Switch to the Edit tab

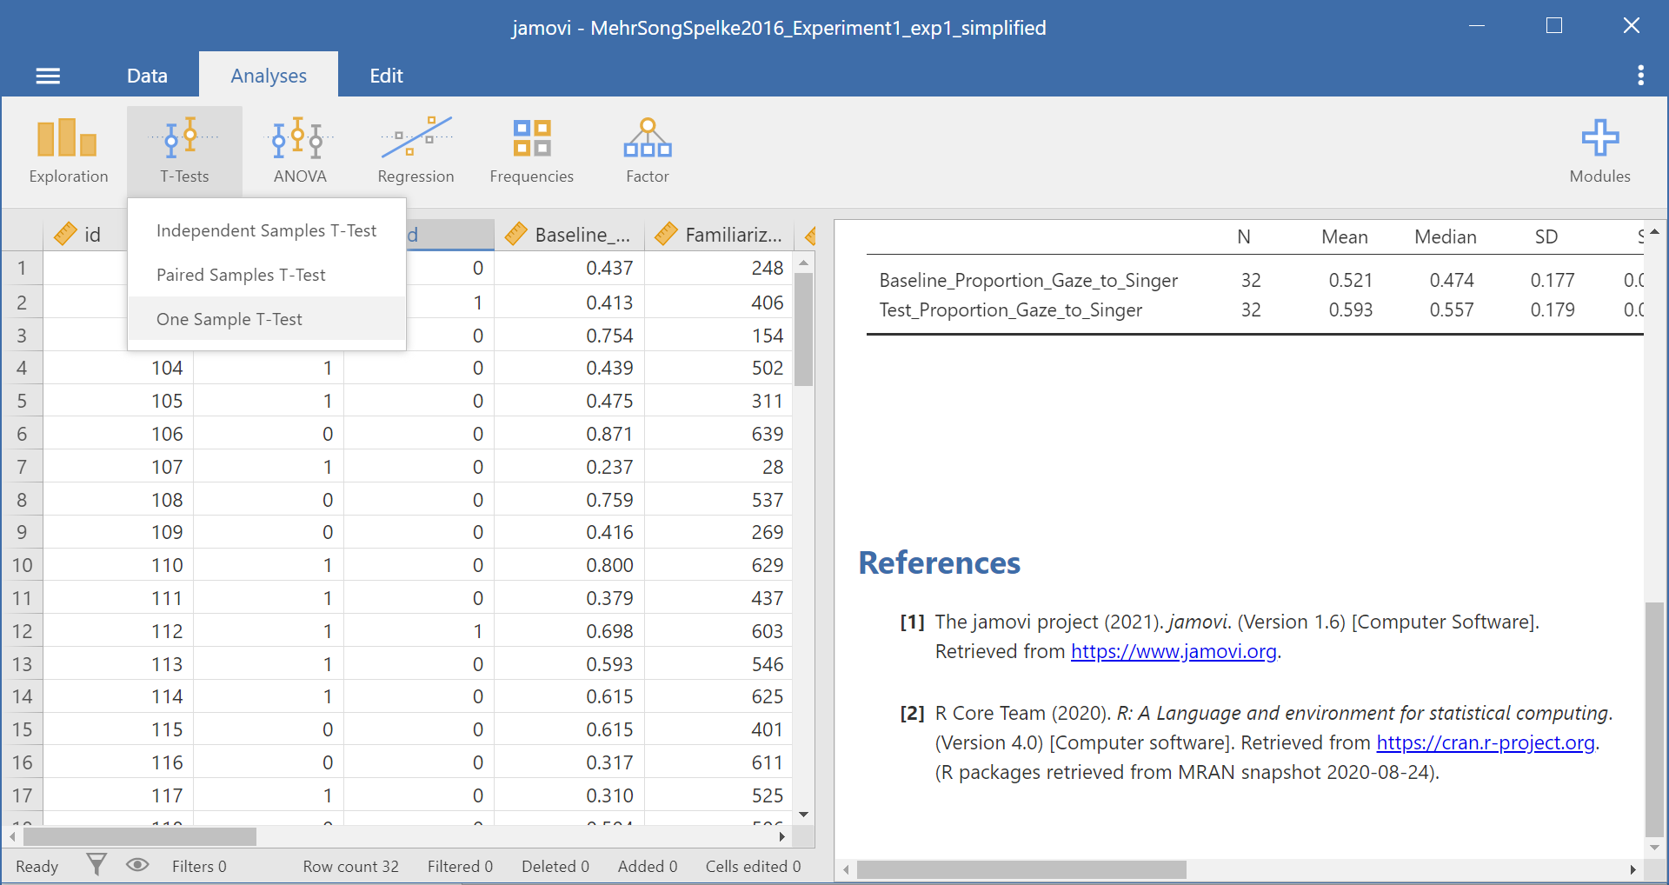click(x=386, y=76)
